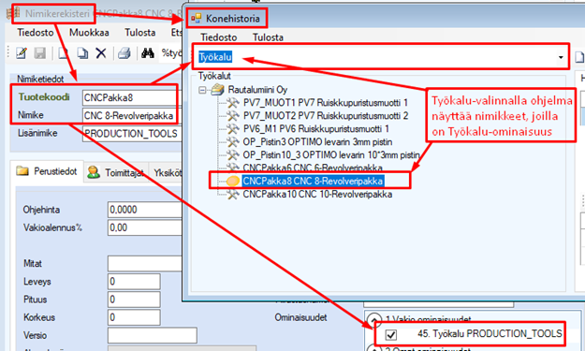The height and width of the screenshot is (351, 585).
Task: Open Tulosta menu in Konehistoria window
Action: [268, 37]
